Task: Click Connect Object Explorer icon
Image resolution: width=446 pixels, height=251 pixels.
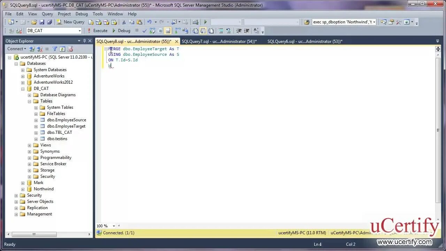Action: (x=32, y=49)
